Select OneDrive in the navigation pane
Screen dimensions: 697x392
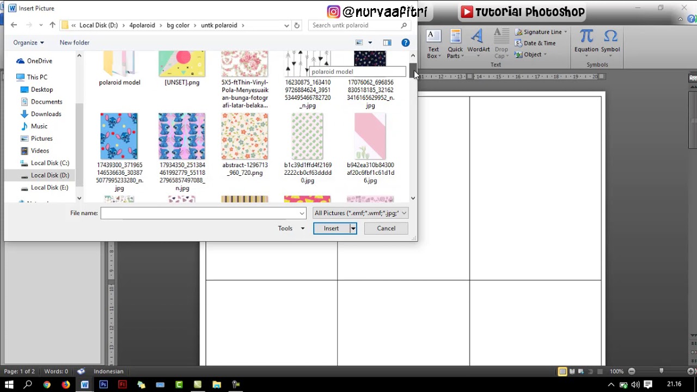(39, 61)
